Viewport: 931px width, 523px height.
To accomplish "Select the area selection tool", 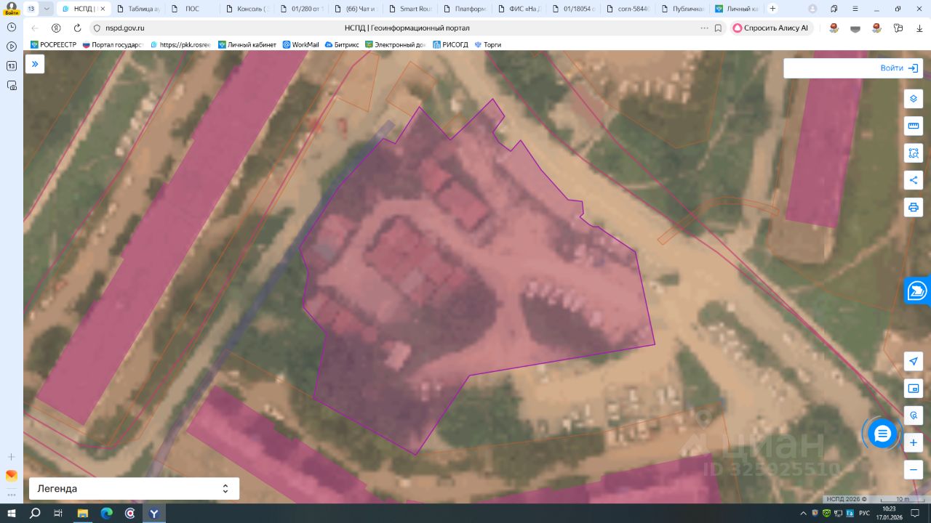I will (914, 153).
